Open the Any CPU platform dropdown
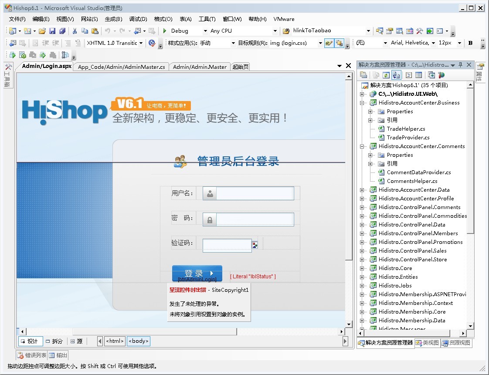489x375 pixels. pos(275,31)
